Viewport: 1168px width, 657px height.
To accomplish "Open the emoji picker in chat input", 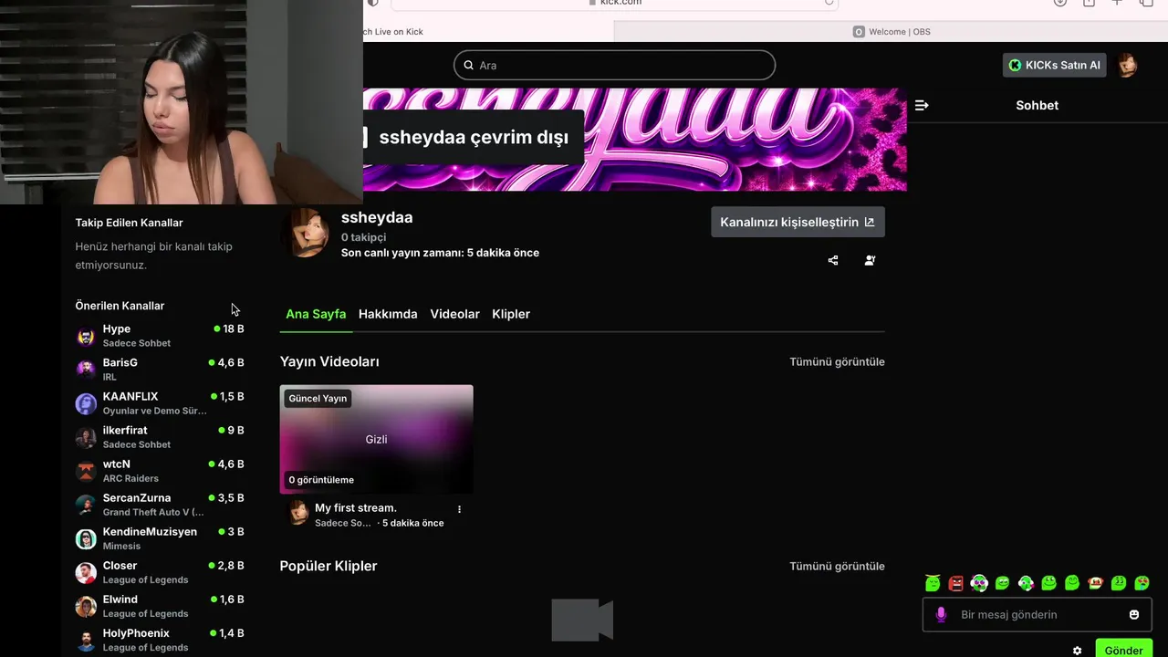I will pyautogui.click(x=1134, y=614).
